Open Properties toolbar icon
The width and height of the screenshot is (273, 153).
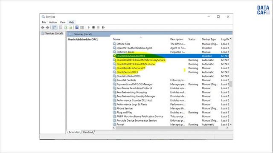pyautogui.click(x=61, y=27)
